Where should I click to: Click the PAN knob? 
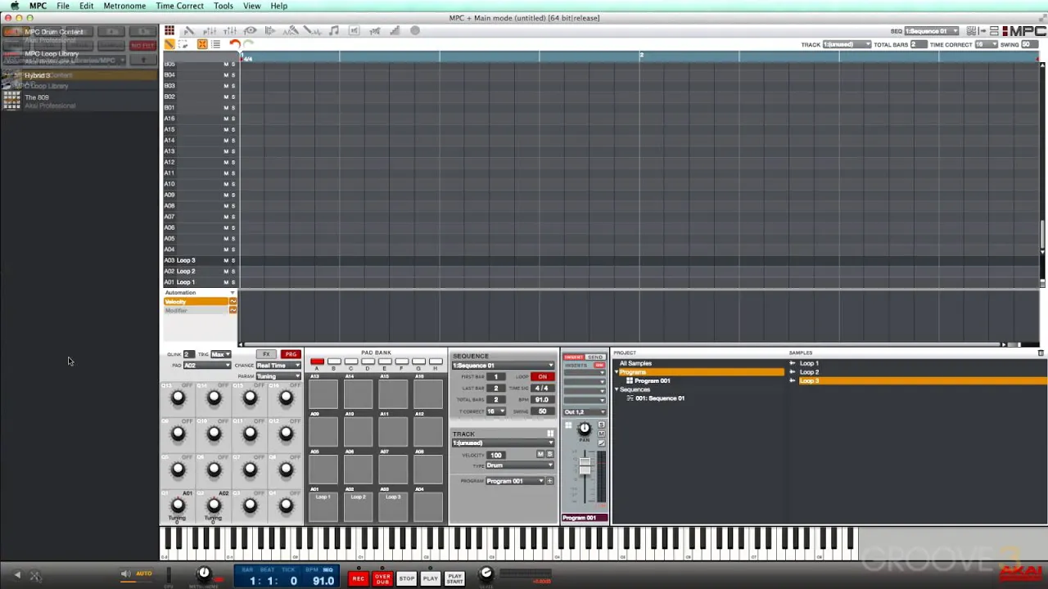(584, 429)
